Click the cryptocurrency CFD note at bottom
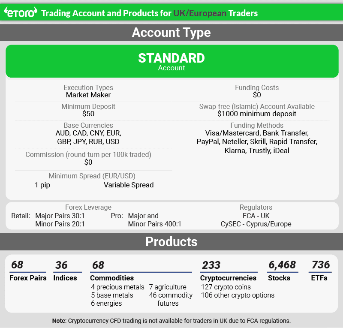This screenshot has width=343, height=328. pyautogui.click(x=171, y=320)
